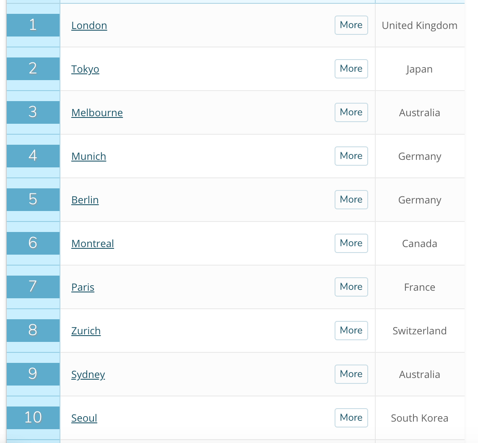Image resolution: width=478 pixels, height=443 pixels.
Task: Open the London city link
Action: click(89, 26)
